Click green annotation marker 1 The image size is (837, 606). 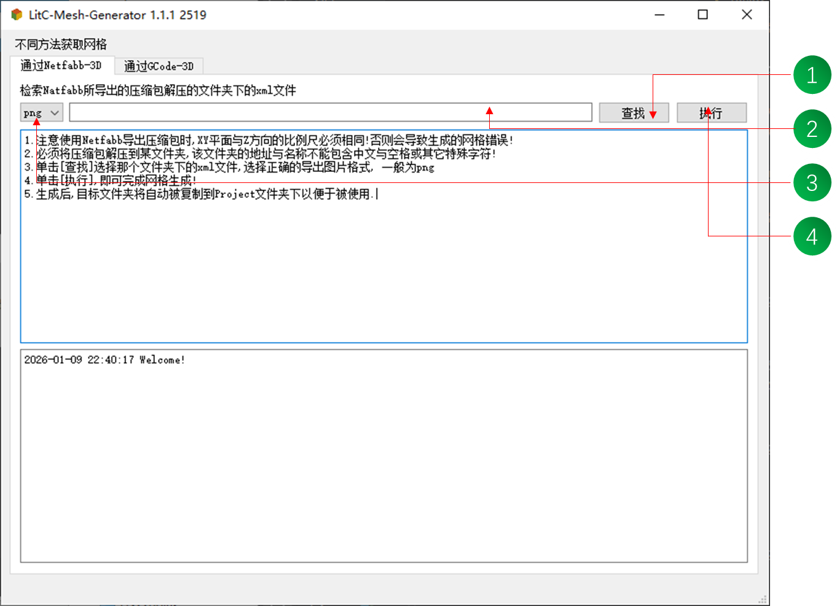click(811, 75)
